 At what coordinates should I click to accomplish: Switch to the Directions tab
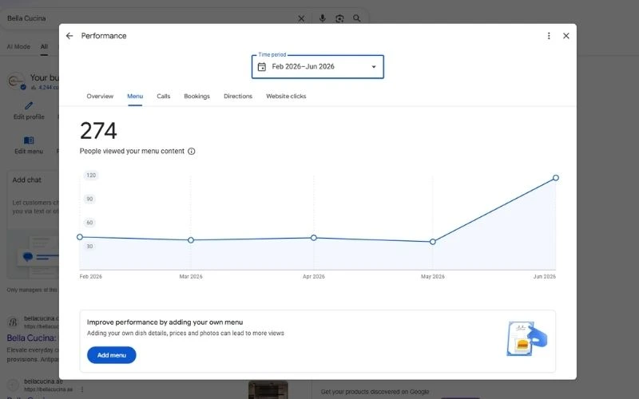pos(238,96)
